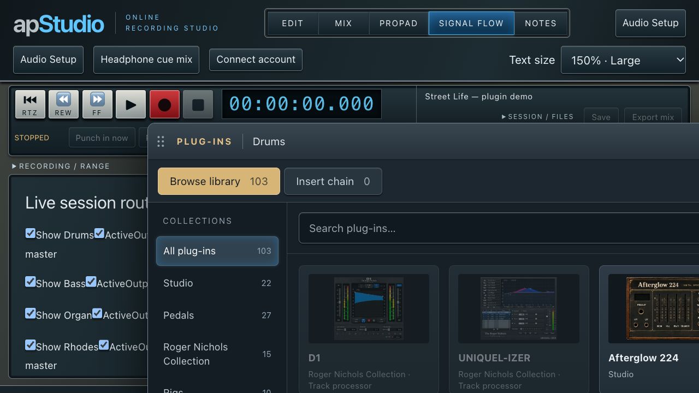Select the SIGNAL FLOW tab
Screen dimensions: 699x393
click(x=471, y=23)
